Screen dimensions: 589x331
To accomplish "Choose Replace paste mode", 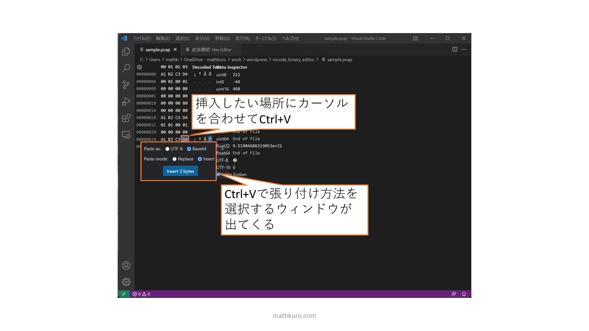I will (x=175, y=159).
